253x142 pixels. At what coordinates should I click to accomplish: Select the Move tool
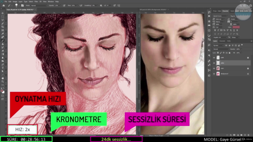pos(3,13)
